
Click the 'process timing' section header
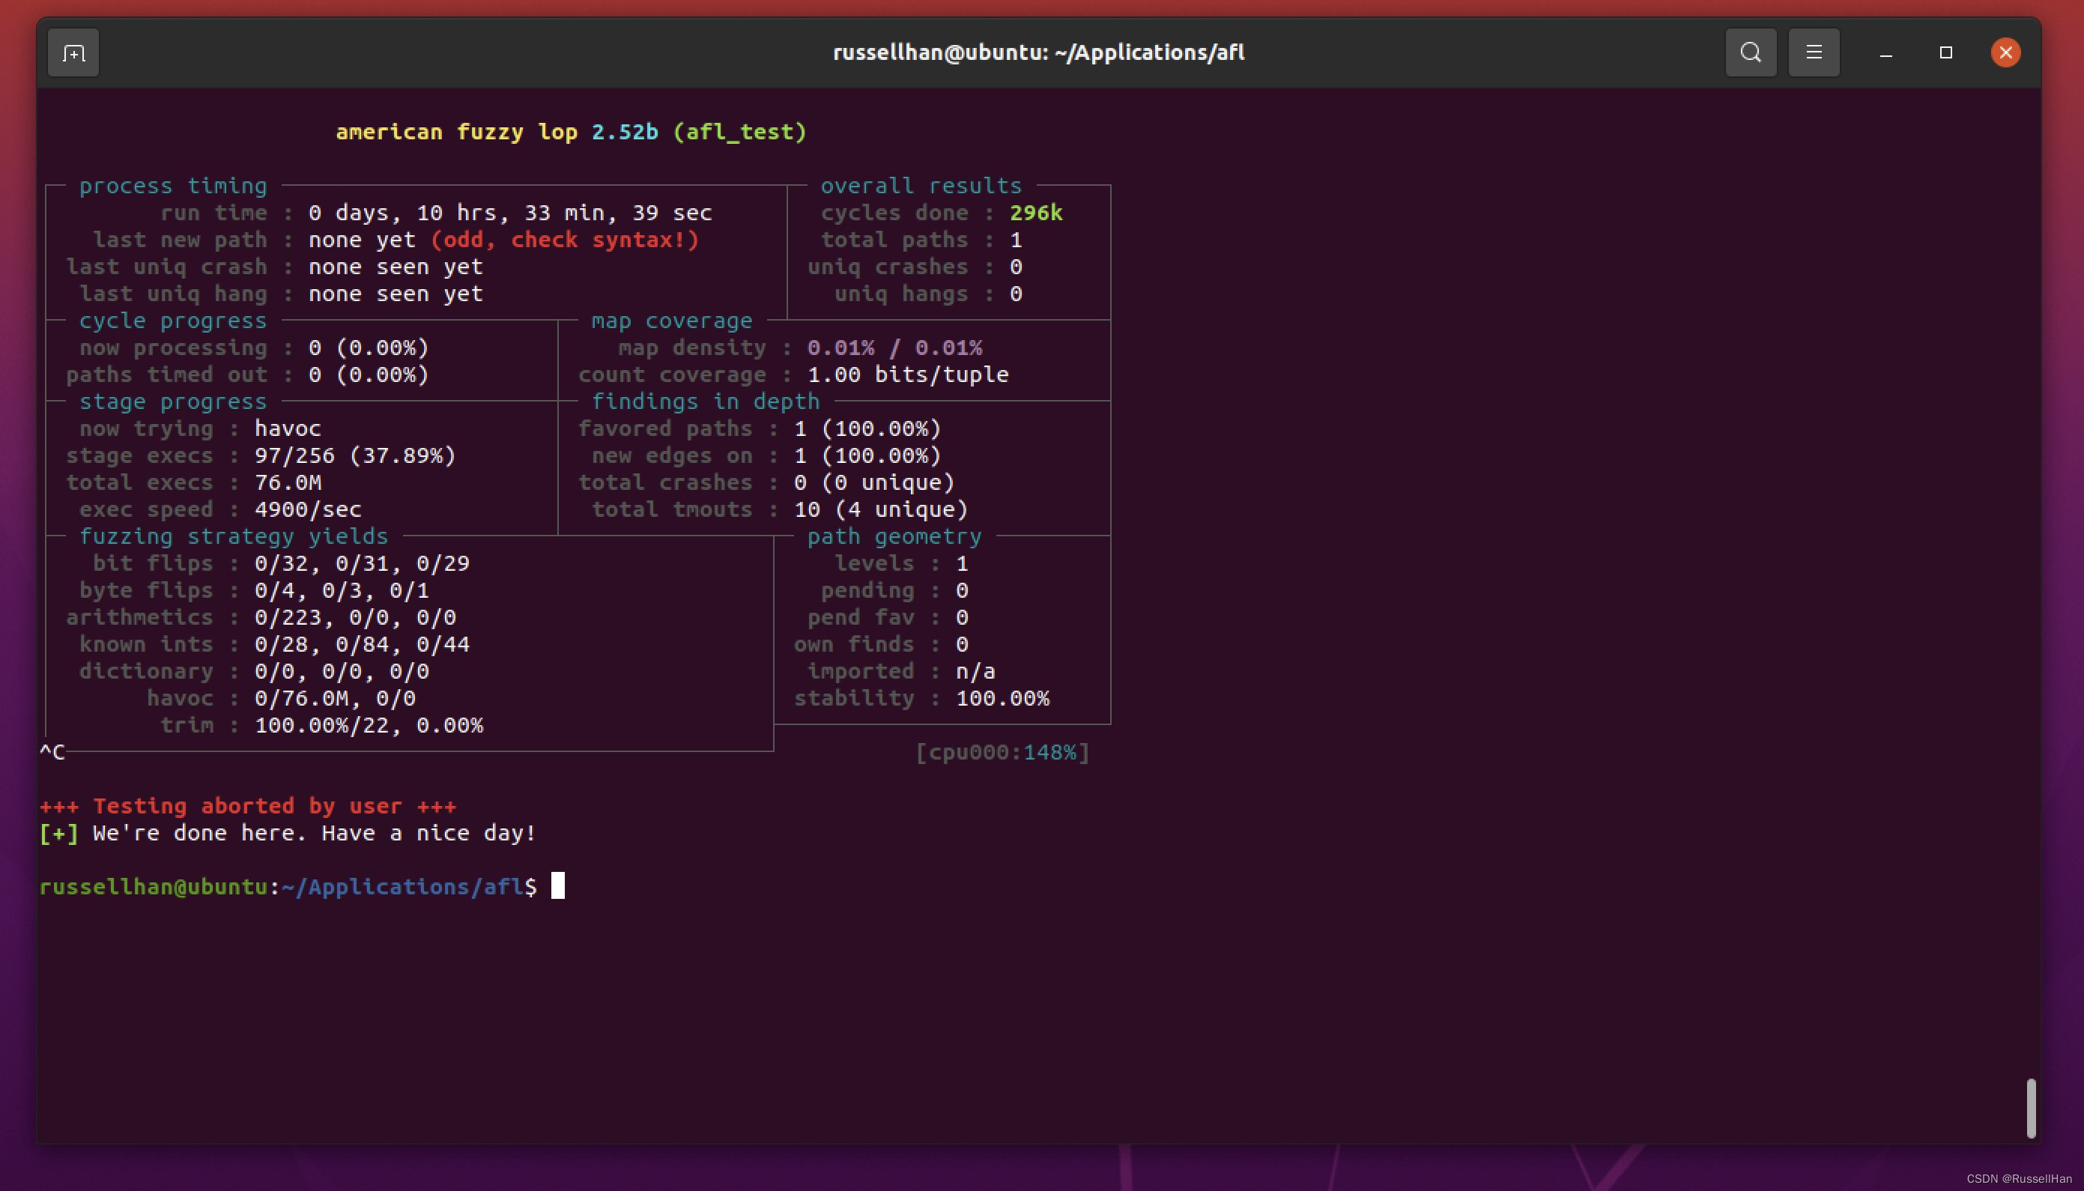(x=173, y=186)
